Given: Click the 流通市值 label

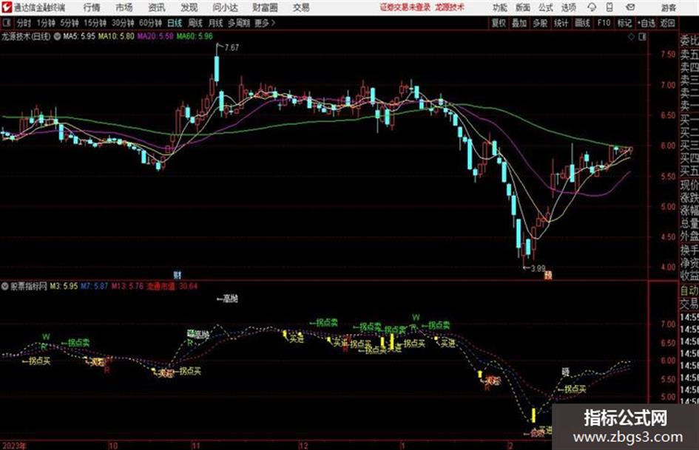Looking at the screenshot, I should pos(161,286).
